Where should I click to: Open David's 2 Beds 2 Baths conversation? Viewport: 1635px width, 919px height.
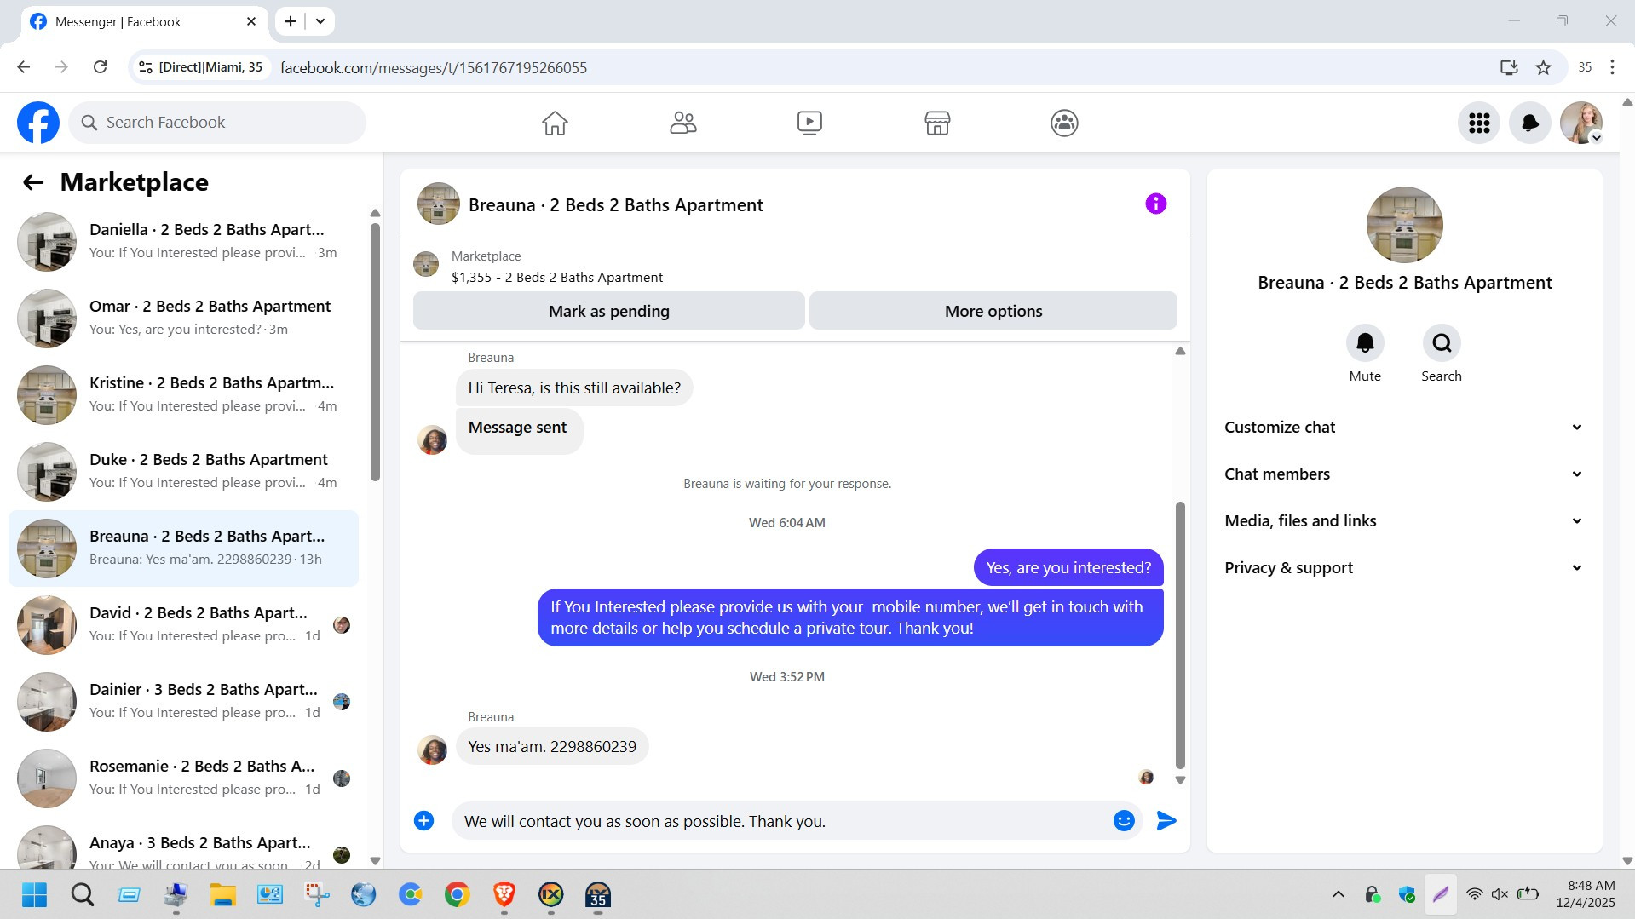tap(183, 624)
